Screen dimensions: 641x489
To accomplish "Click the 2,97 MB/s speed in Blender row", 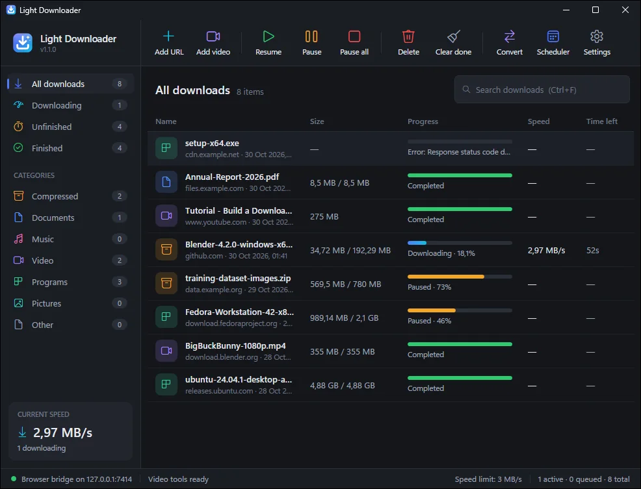I will pyautogui.click(x=546, y=251).
